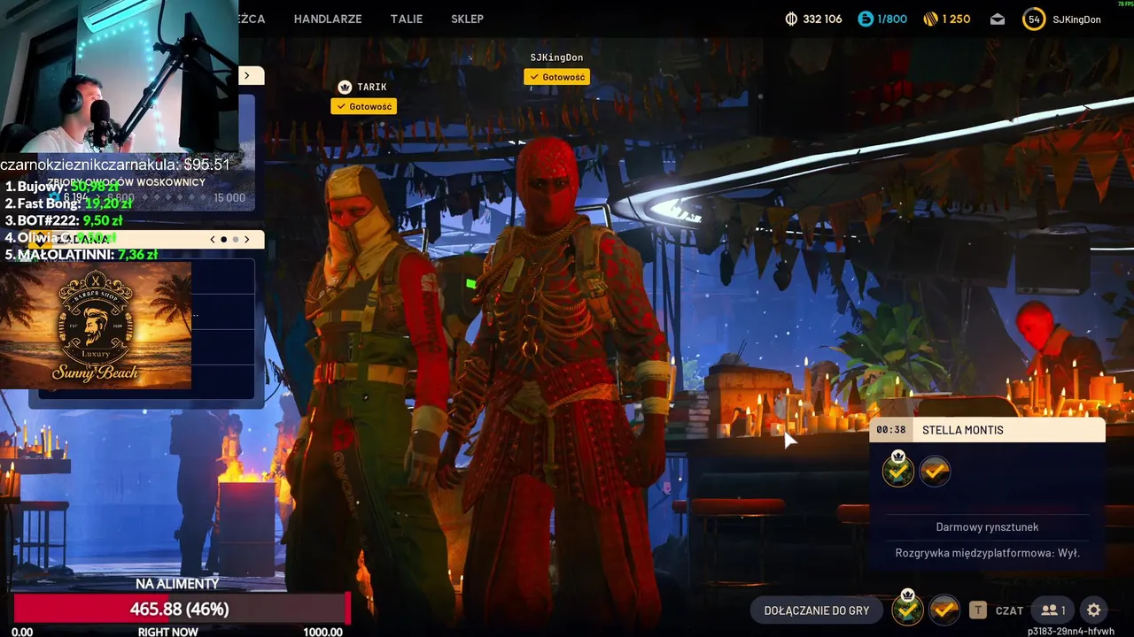This screenshot has width=1134, height=637.
Task: Click the T key chat hint icon
Action: [977, 610]
